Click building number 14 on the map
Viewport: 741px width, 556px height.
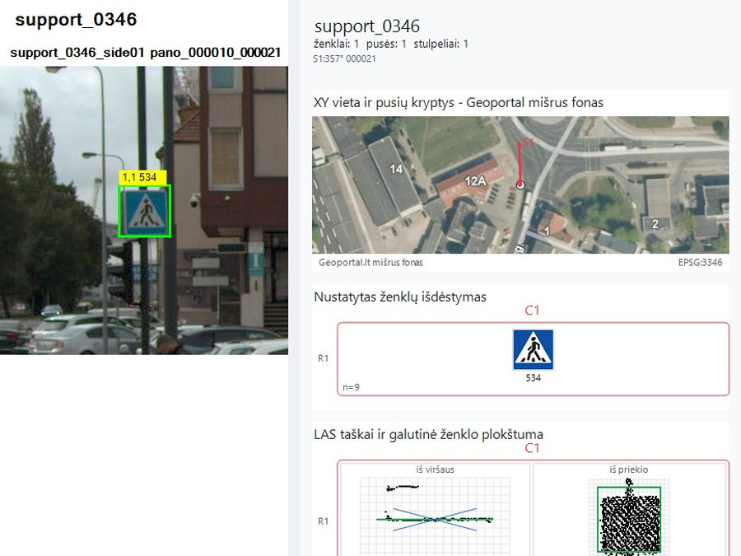(396, 169)
